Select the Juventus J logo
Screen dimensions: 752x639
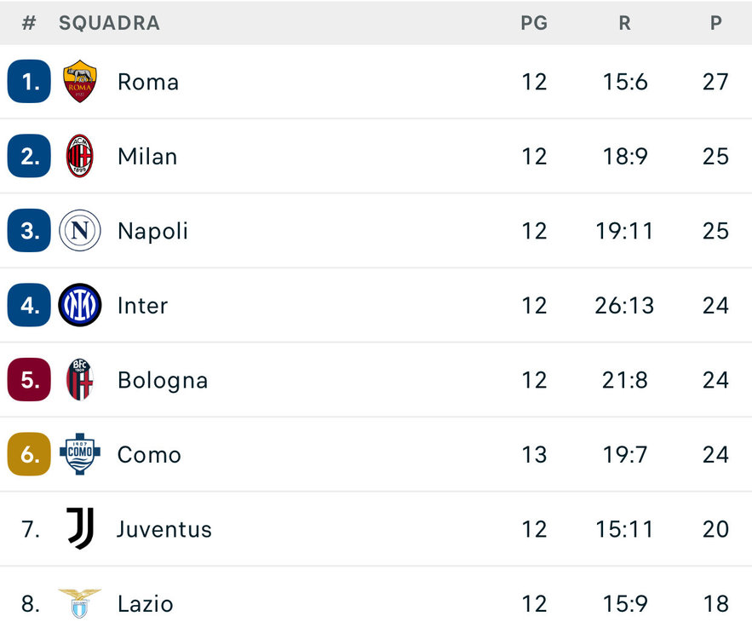point(80,529)
